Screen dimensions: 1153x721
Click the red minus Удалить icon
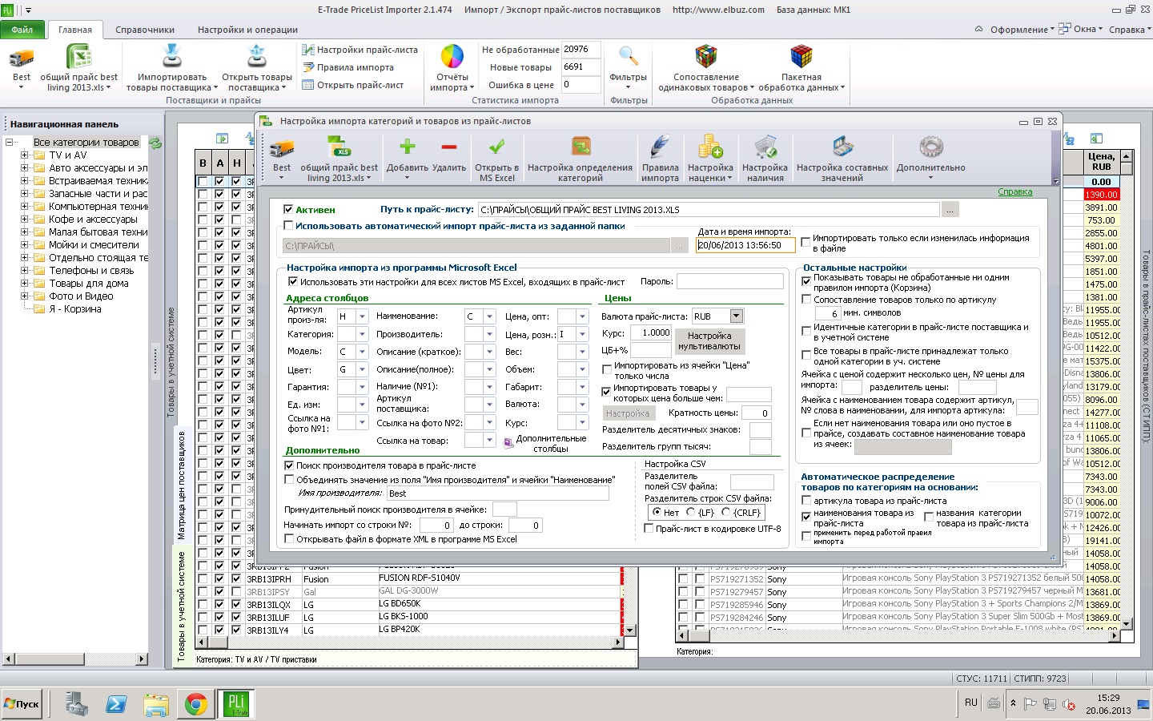click(x=448, y=147)
